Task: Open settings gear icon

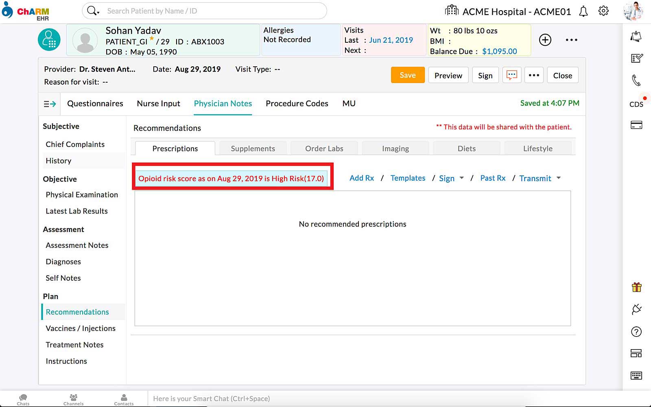Action: pos(603,11)
